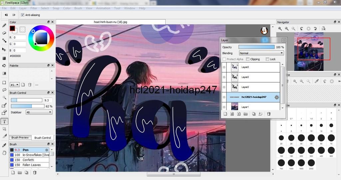Image resolution: width=341 pixels, height=180 pixels.
Task: Open settings gear of the Pen brush
Action: pos(47,150)
